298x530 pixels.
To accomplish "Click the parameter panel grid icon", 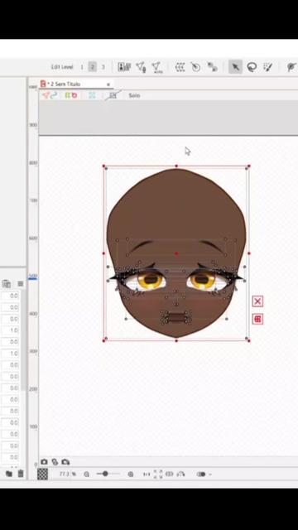I will (x=7, y=283).
